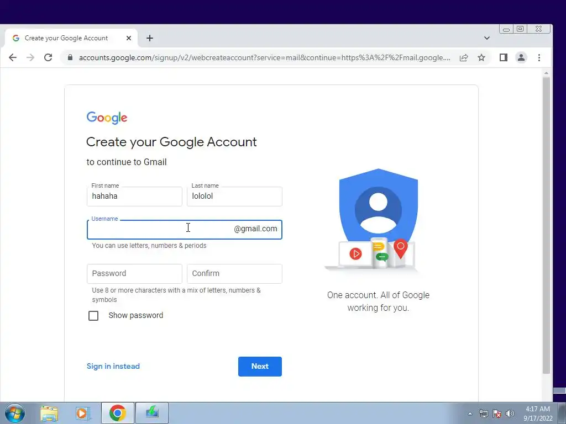The image size is (566, 424).
Task: Click the Last name field
Action: point(234,197)
